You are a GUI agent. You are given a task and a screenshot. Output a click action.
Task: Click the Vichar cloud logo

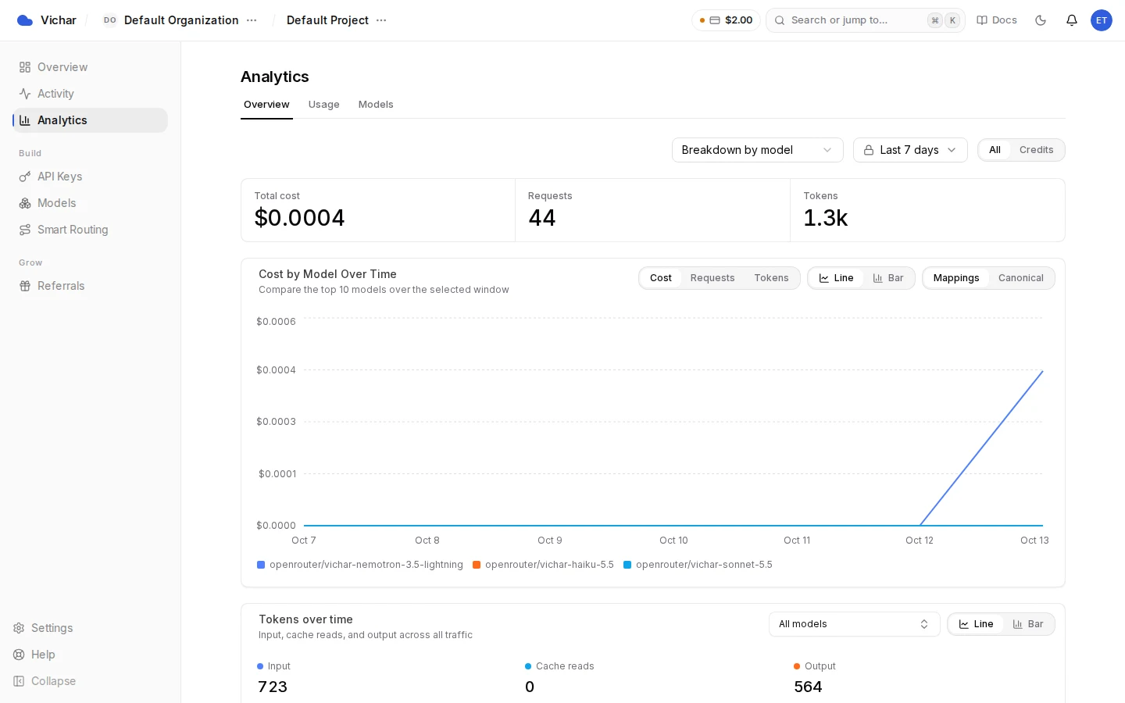(25, 20)
